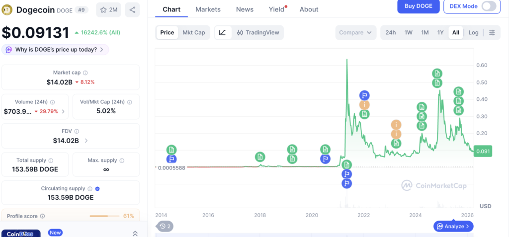The width and height of the screenshot is (509, 237).
Task: Toggle the DEX Mode switch
Action: pyautogui.click(x=489, y=6)
